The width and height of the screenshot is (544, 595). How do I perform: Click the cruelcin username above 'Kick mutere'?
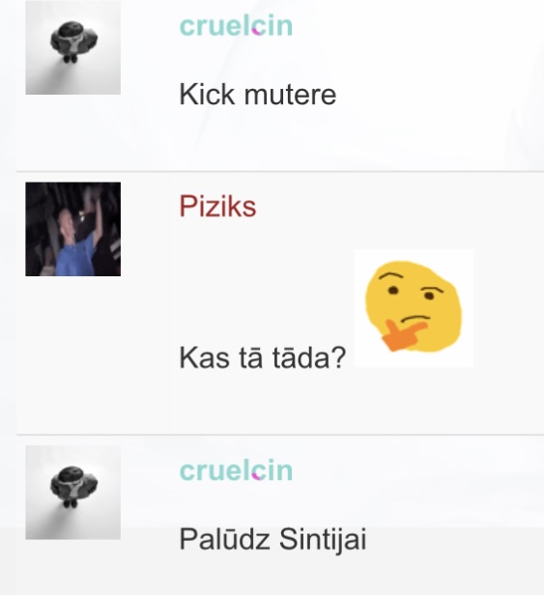236,26
